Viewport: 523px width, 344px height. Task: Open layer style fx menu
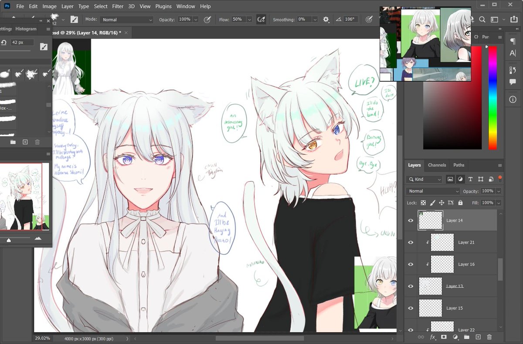coord(433,337)
